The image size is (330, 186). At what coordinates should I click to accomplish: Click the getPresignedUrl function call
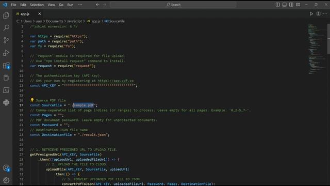click(45, 154)
